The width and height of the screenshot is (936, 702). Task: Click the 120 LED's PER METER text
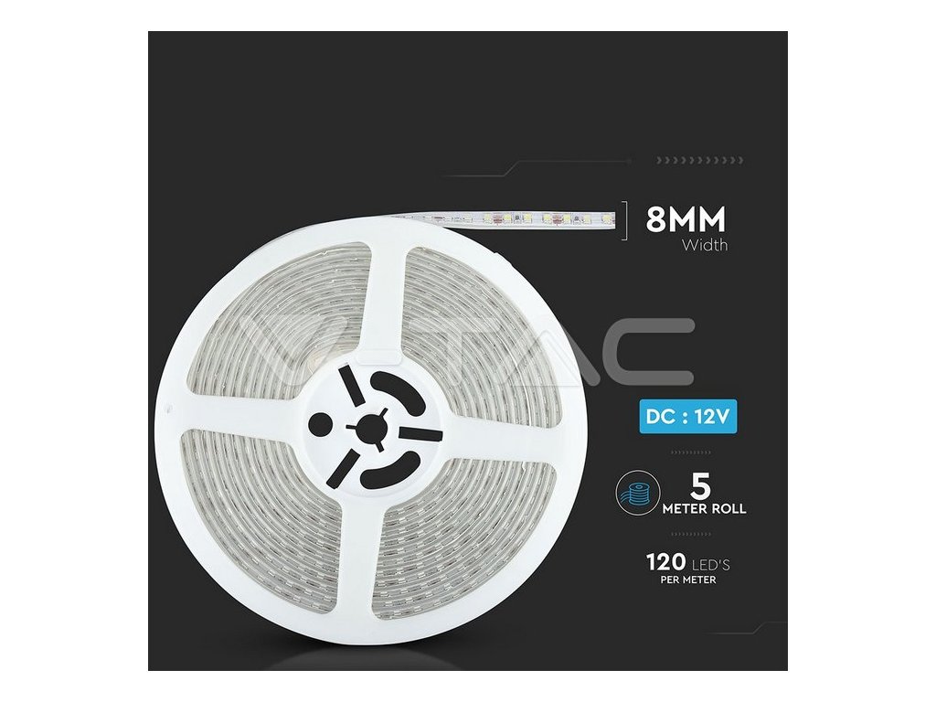[x=688, y=569]
